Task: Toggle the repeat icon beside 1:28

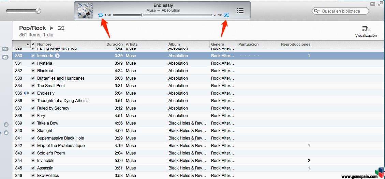Action: click(100, 15)
